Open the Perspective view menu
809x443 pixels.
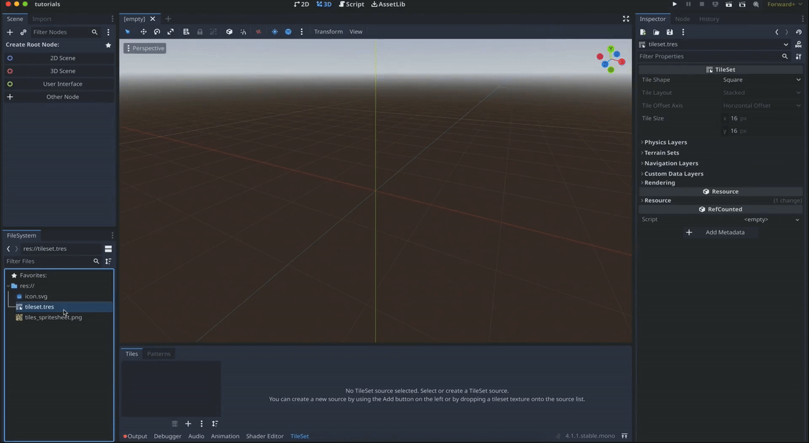coord(145,48)
